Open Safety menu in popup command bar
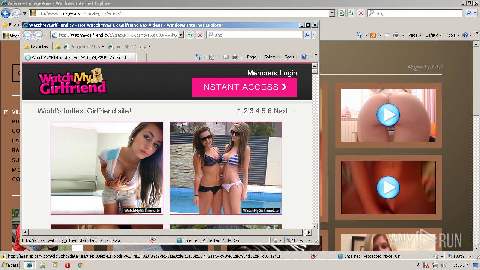Image resolution: width=480 pixels, height=270 pixels. pos(272,57)
